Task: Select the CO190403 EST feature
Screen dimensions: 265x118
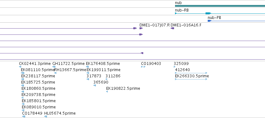Action: pos(143,67)
